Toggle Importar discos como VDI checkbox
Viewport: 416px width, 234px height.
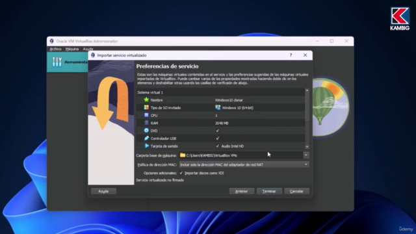click(x=181, y=173)
